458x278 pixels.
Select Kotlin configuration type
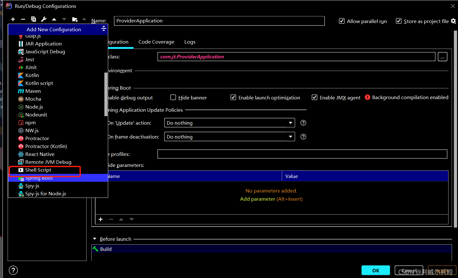[58, 75]
